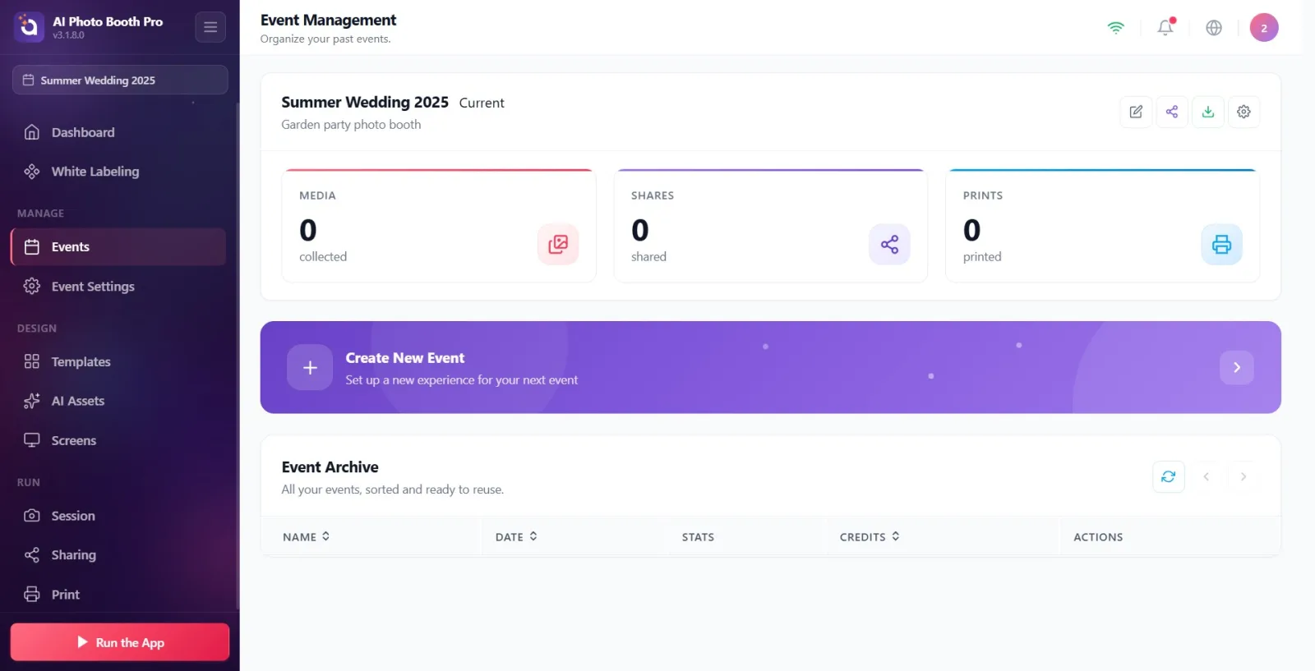1315x671 pixels.
Task: Open the Create New Event banner title
Action: pyautogui.click(x=405, y=358)
